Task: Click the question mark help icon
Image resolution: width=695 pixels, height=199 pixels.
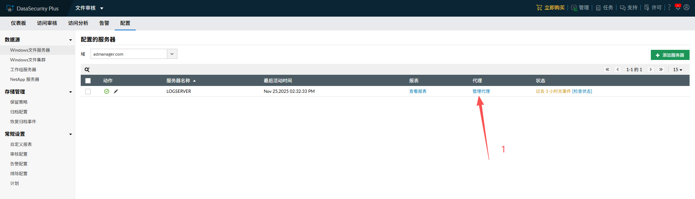Action: [x=669, y=7]
